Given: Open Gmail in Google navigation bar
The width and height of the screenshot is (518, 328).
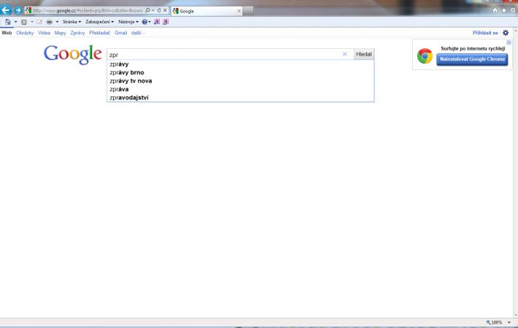Looking at the screenshot, I should [120, 33].
